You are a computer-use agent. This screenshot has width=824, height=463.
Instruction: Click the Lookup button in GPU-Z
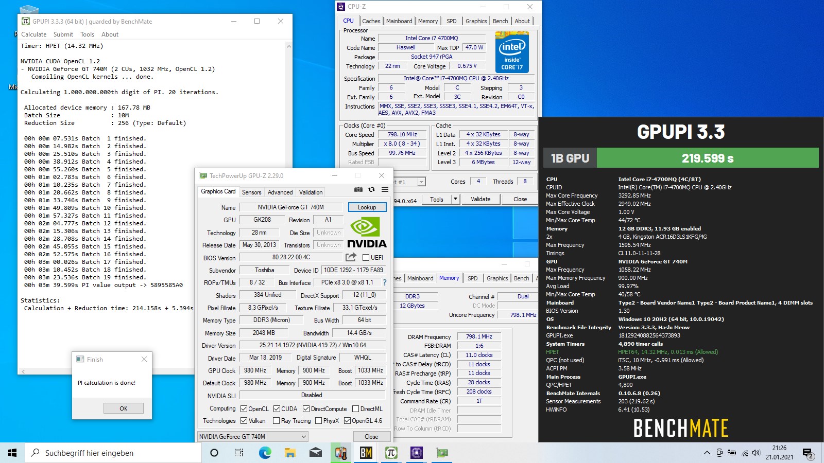coord(367,207)
